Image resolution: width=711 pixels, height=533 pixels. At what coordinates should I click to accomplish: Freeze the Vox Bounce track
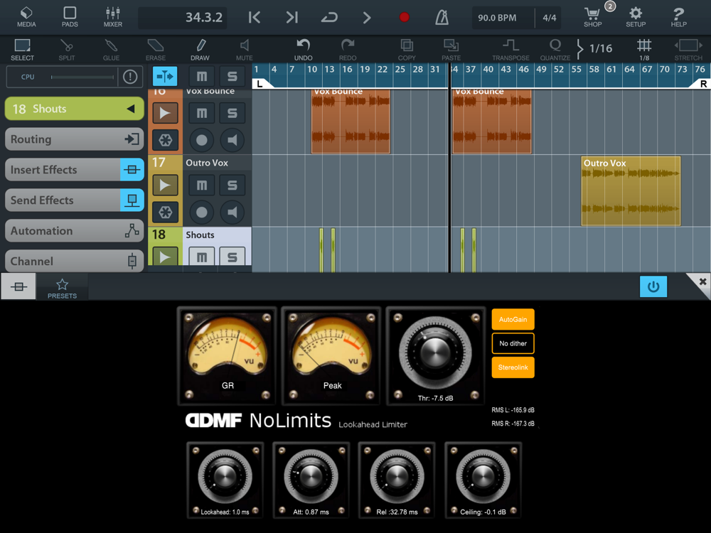click(x=165, y=140)
